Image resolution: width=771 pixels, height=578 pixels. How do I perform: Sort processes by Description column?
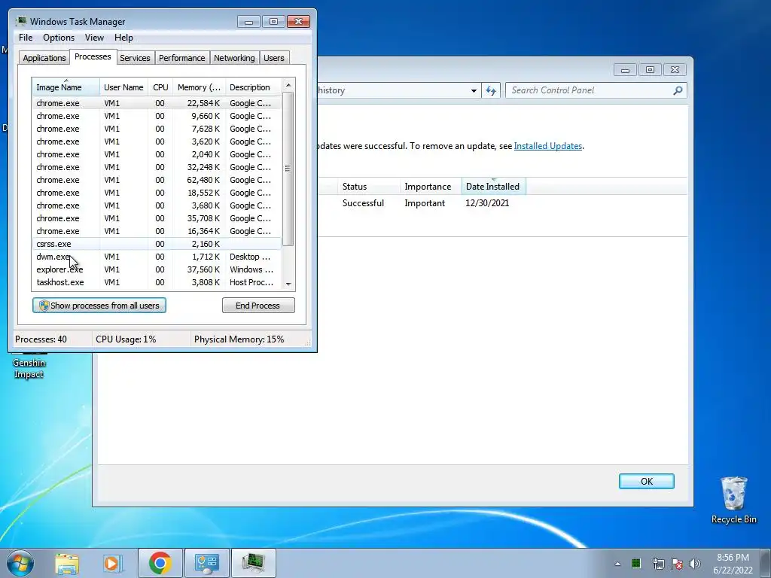pos(253,87)
